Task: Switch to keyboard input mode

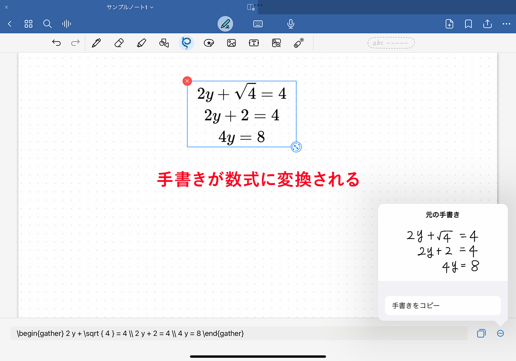Action: (258, 24)
